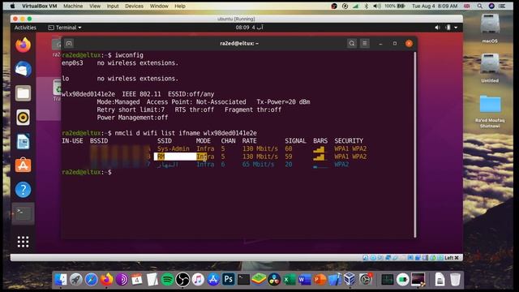
Task: Open PowerPoint in the macOS dock
Action: point(320,280)
